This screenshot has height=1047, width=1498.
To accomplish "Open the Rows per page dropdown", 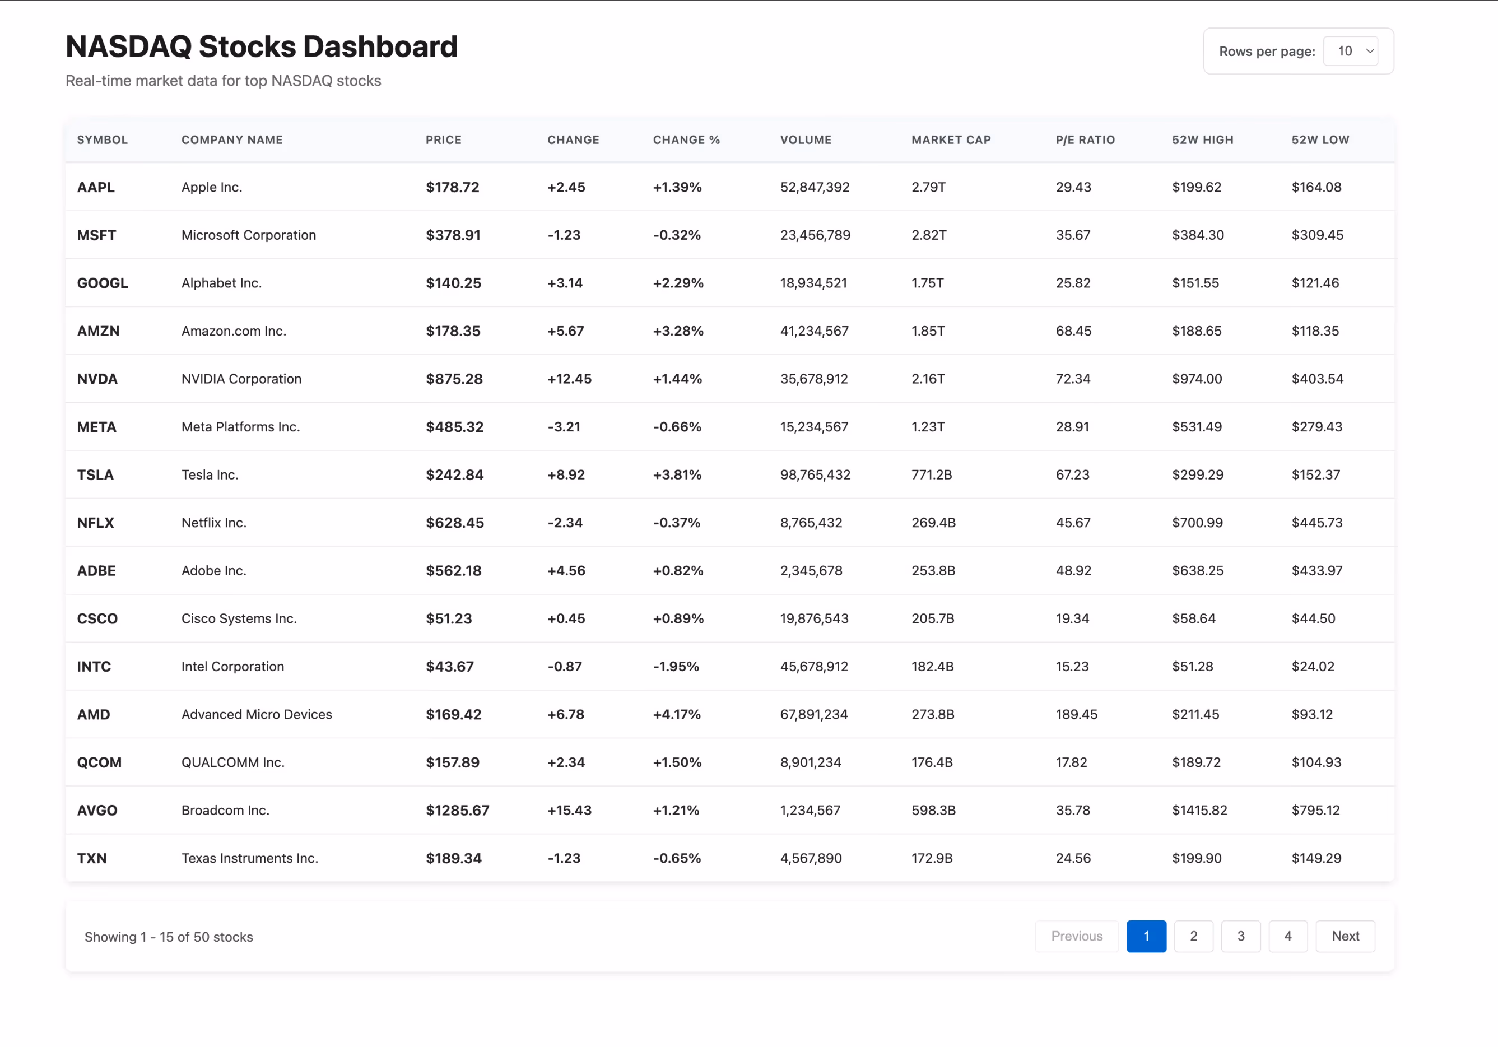I will 1350,51.
